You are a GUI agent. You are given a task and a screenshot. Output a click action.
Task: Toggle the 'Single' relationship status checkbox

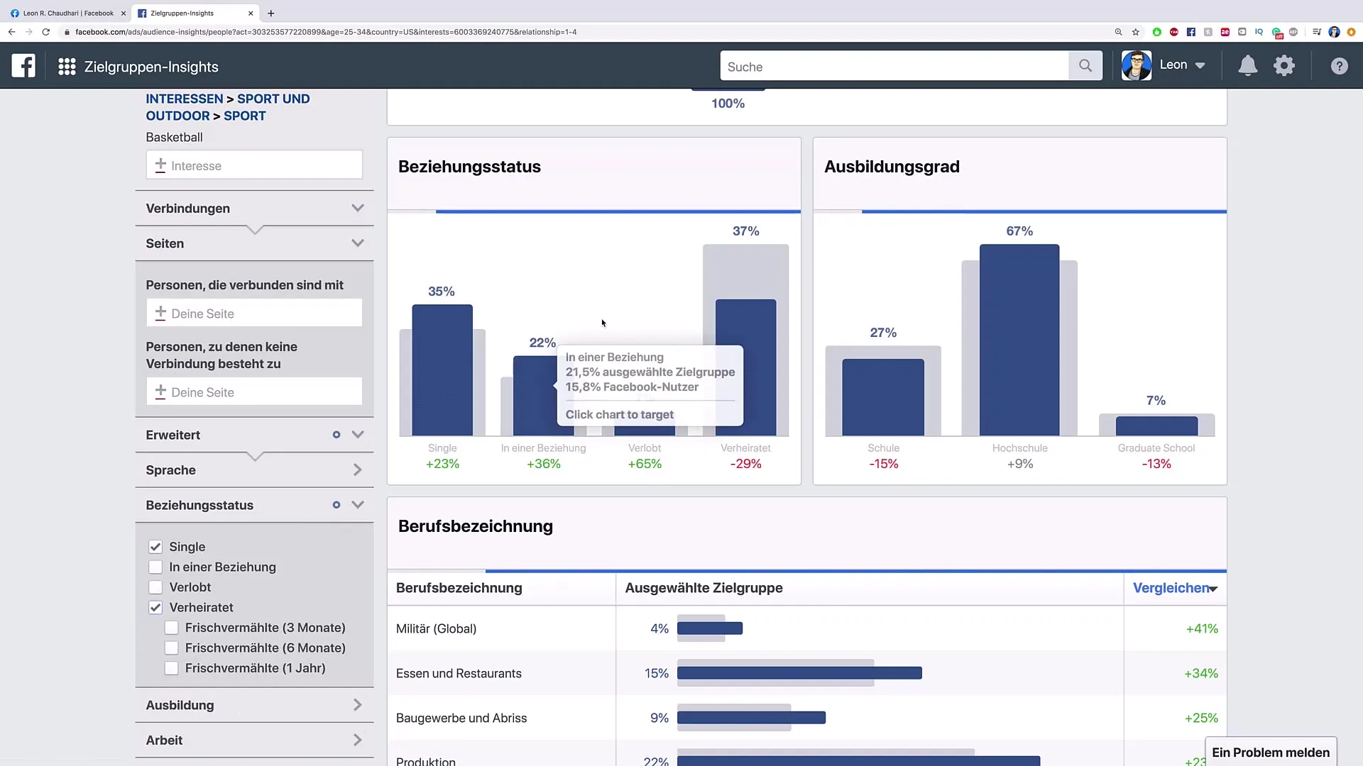[155, 546]
